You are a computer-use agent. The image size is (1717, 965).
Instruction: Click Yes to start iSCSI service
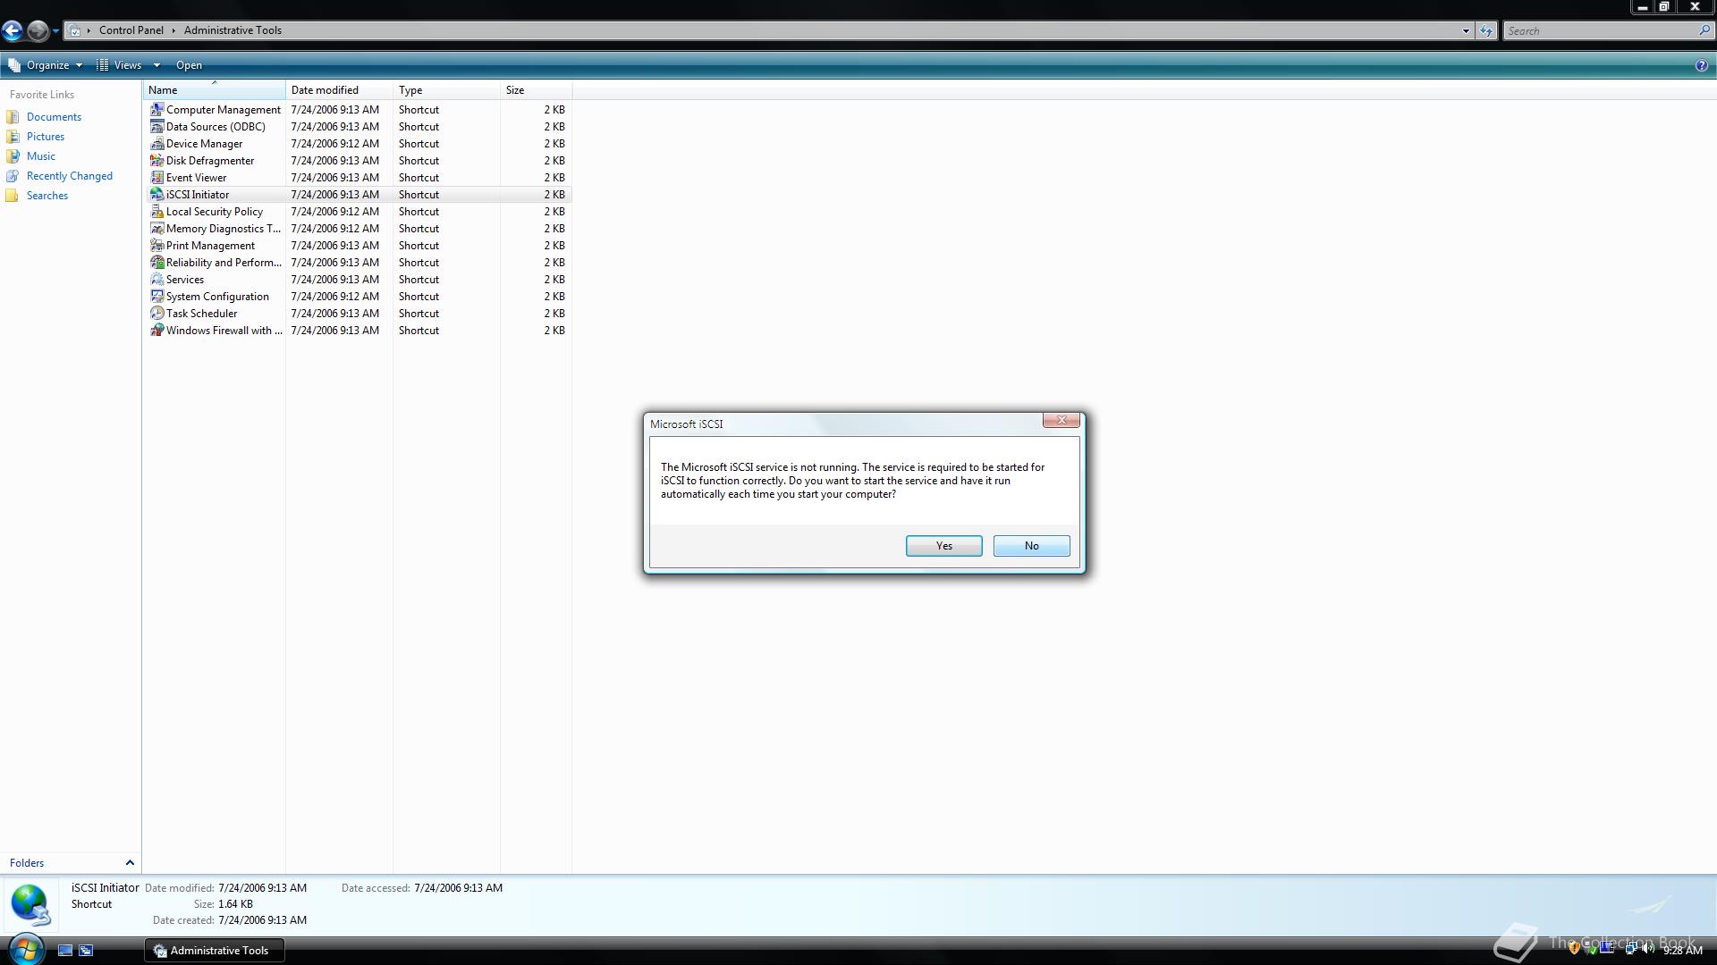pyautogui.click(x=943, y=546)
